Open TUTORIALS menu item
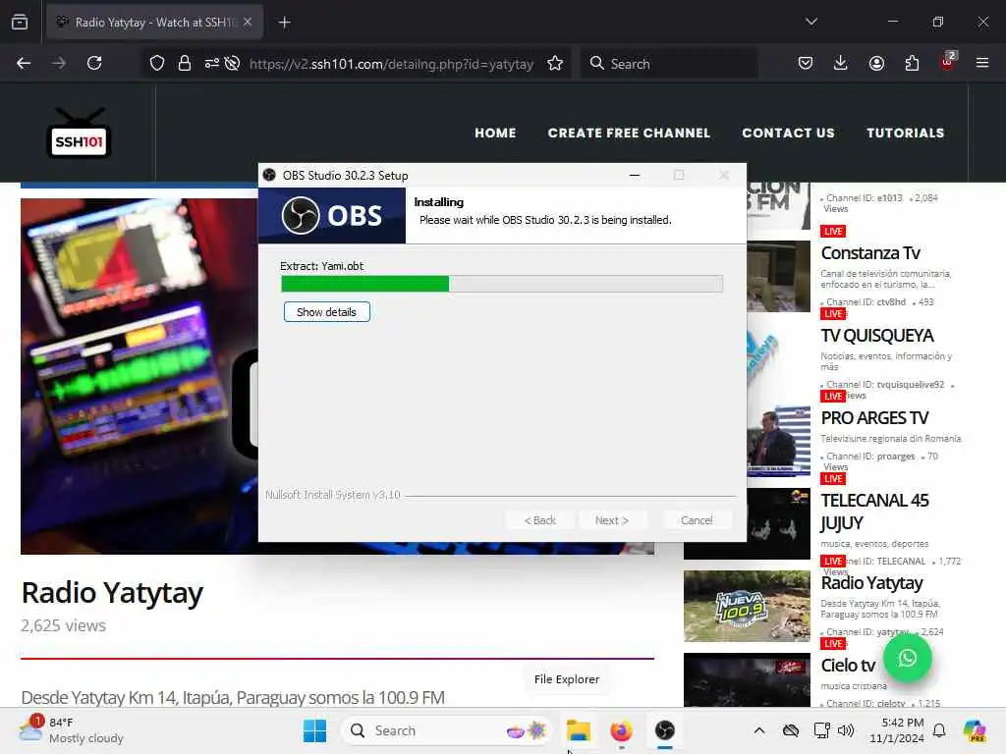 (x=905, y=133)
